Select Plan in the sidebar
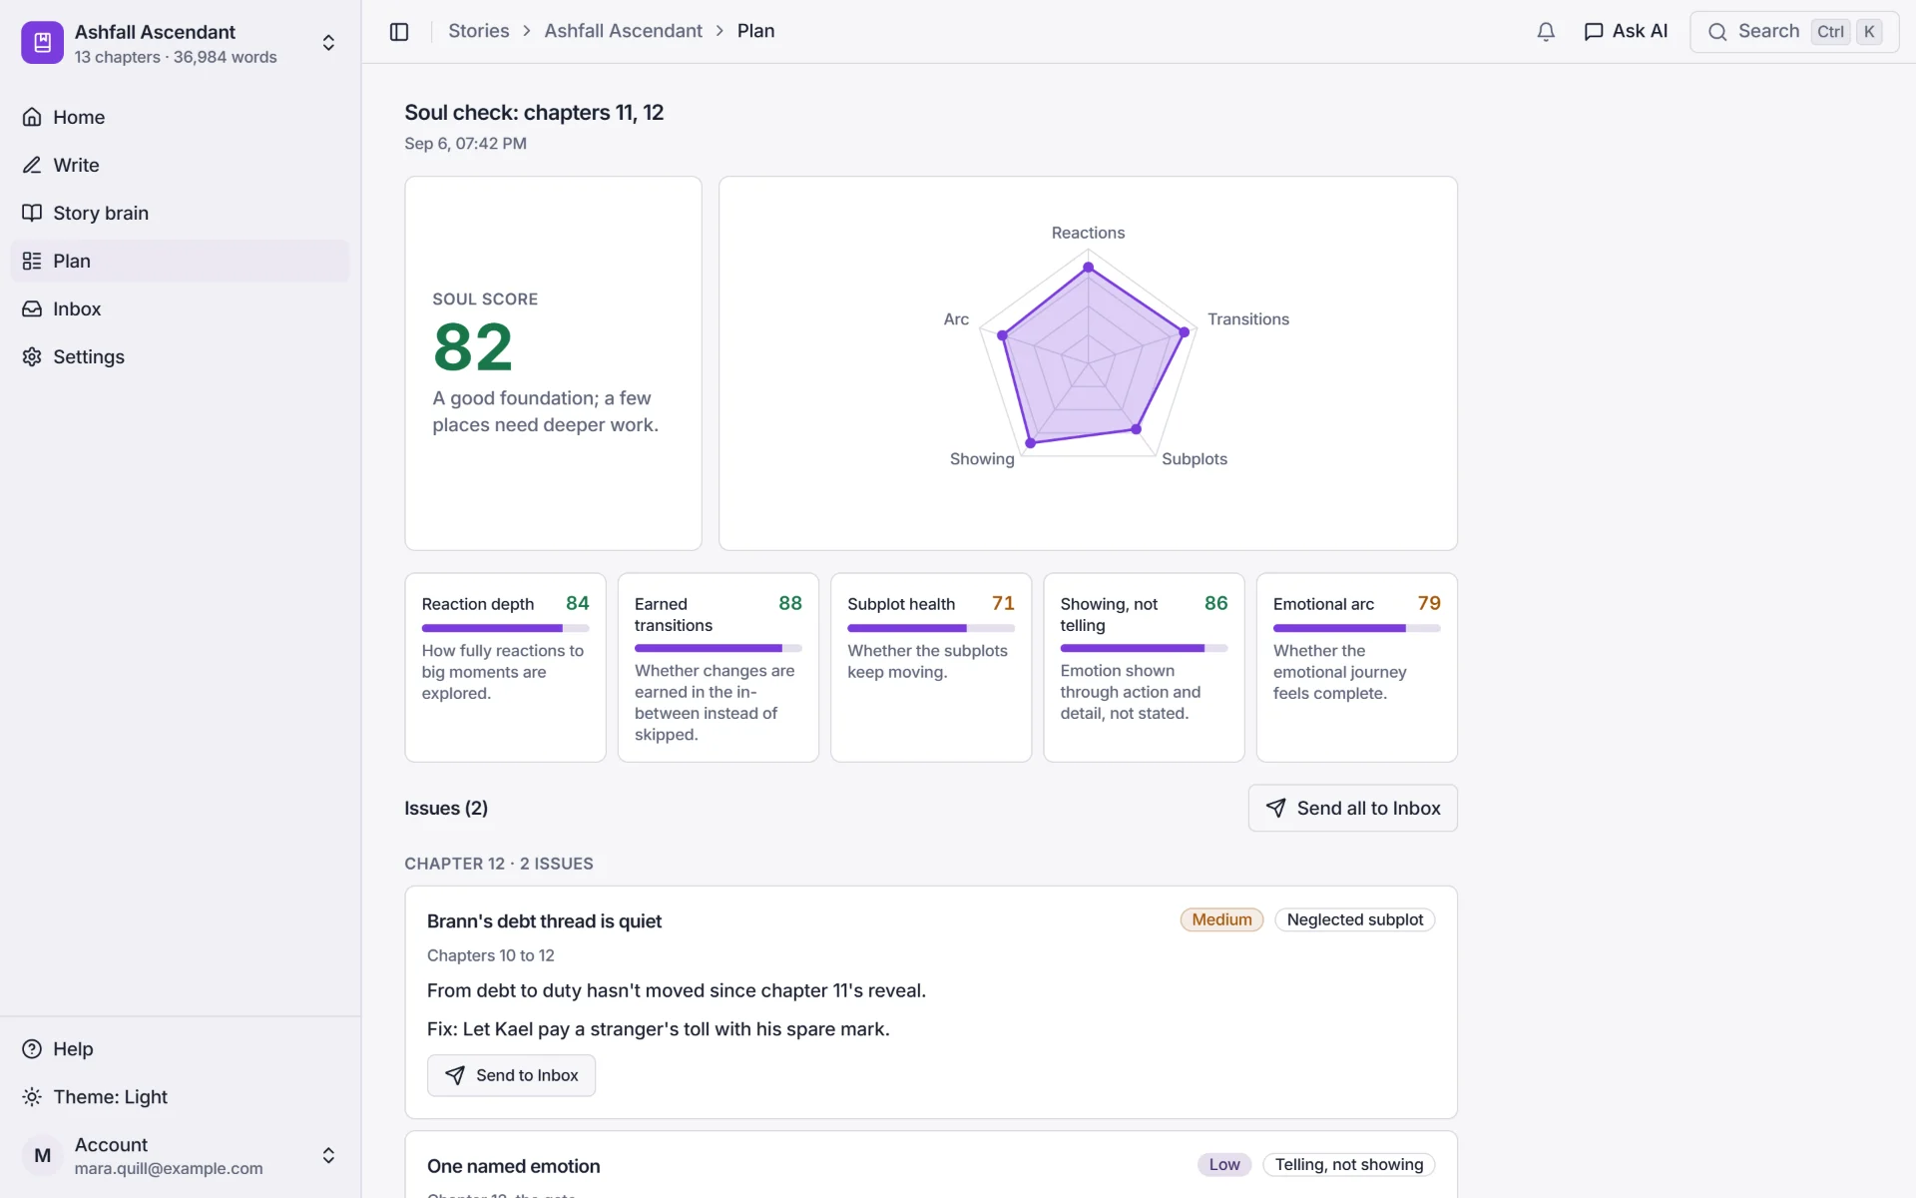Viewport: 1916px width, 1198px height. pos(180,261)
